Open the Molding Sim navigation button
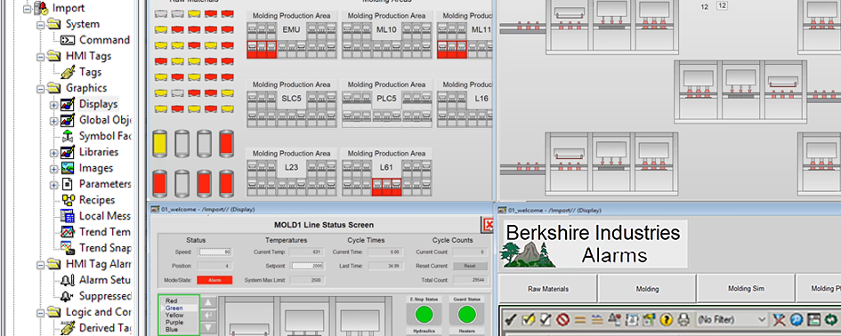 (746, 289)
